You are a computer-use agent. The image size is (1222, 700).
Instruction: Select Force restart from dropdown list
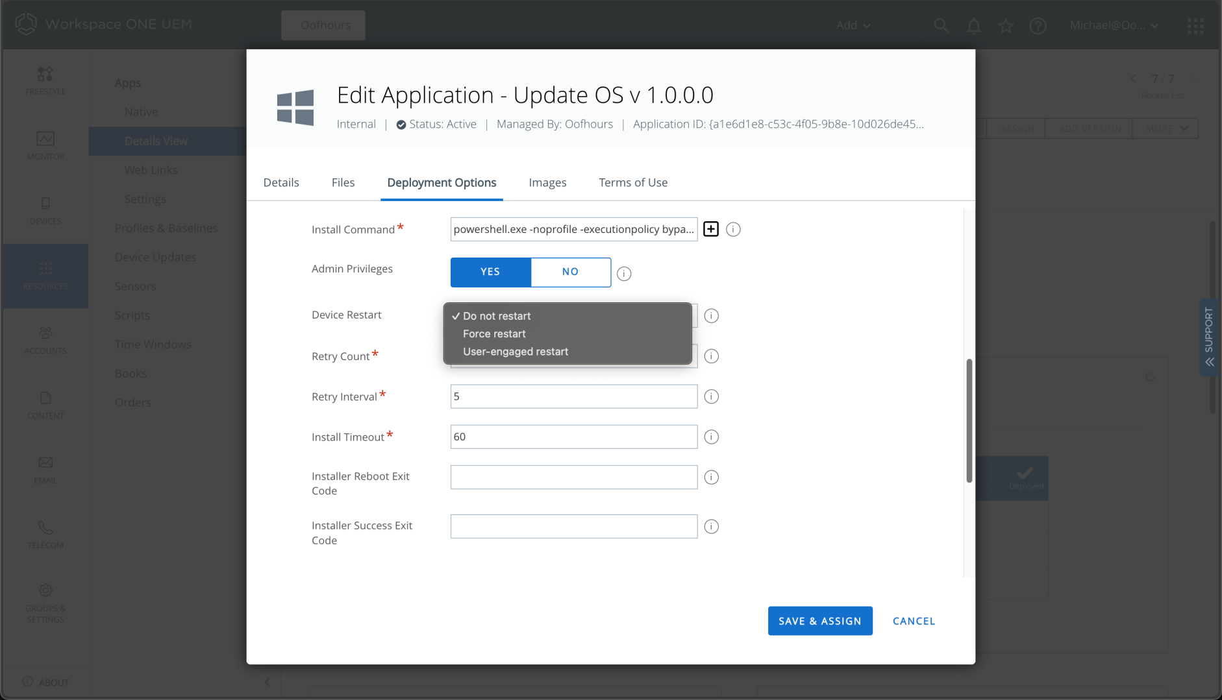(494, 334)
